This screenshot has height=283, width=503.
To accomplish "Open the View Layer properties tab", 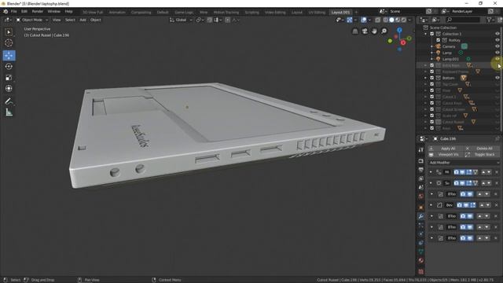I will click(x=421, y=178).
